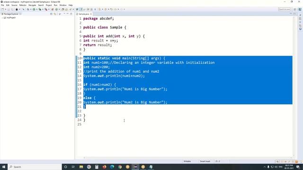
Task: Select the Sample.java editor tab
Action: (x=83, y=14)
